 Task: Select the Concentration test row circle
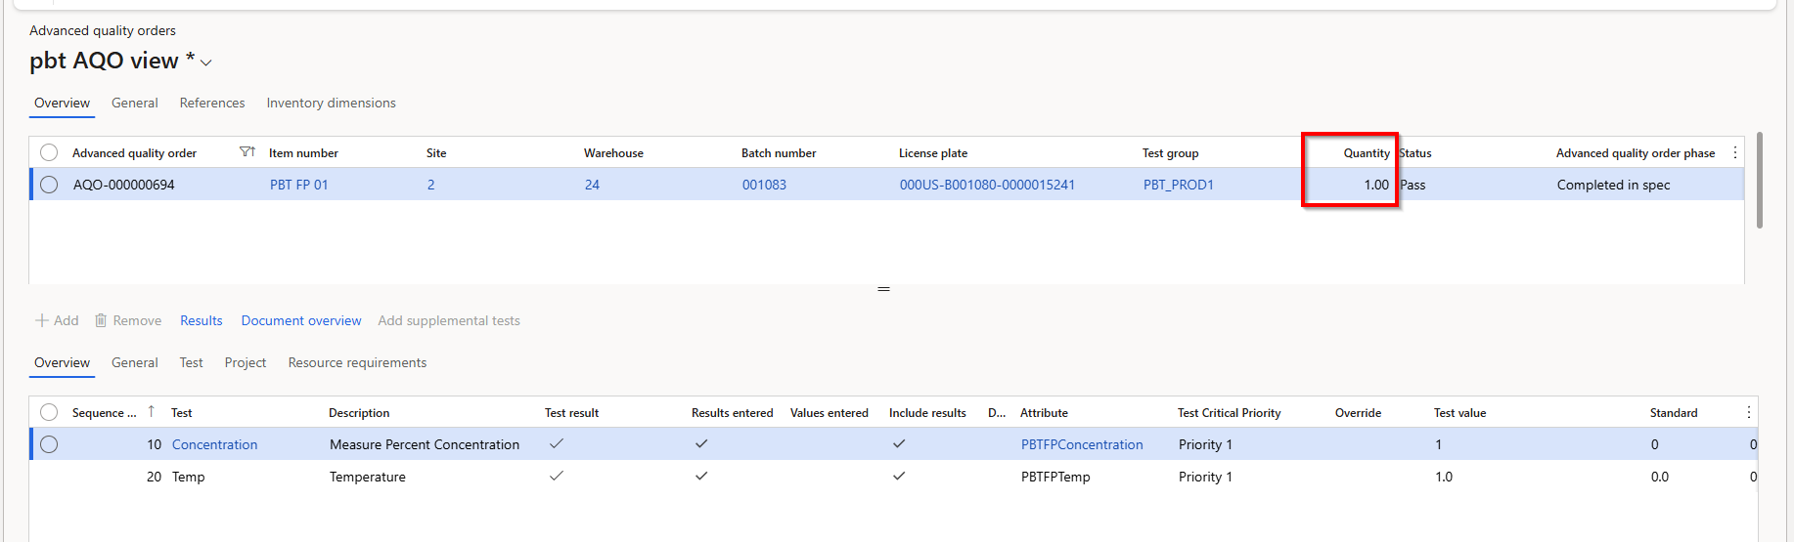pos(49,444)
